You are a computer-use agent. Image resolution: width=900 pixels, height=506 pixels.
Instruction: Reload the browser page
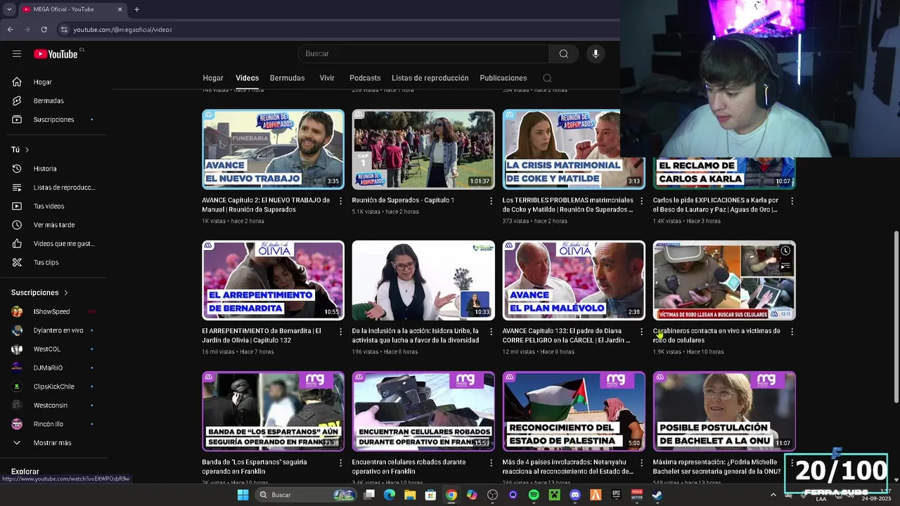(44, 30)
